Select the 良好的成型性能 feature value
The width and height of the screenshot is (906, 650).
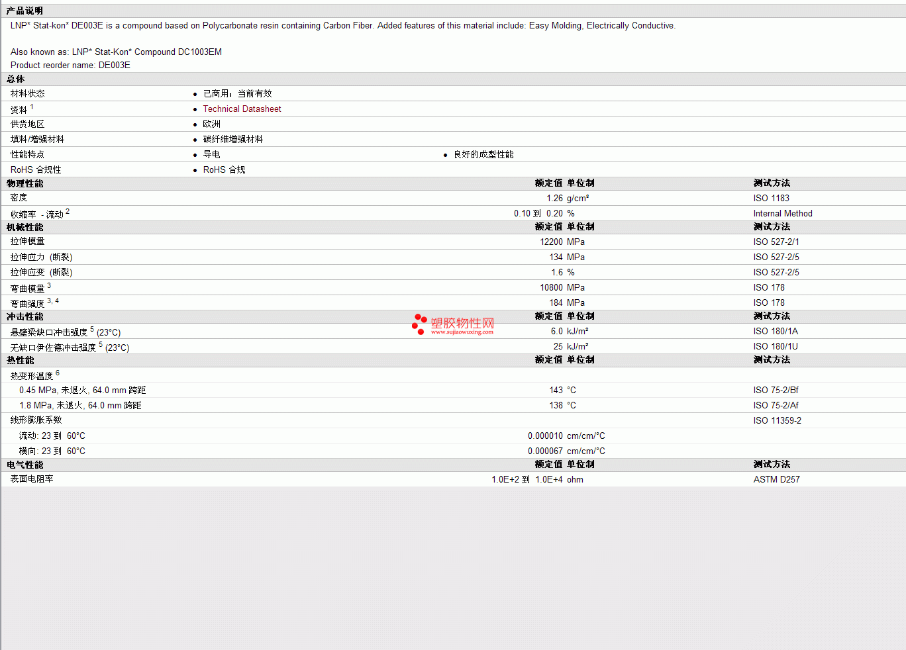[x=483, y=155]
